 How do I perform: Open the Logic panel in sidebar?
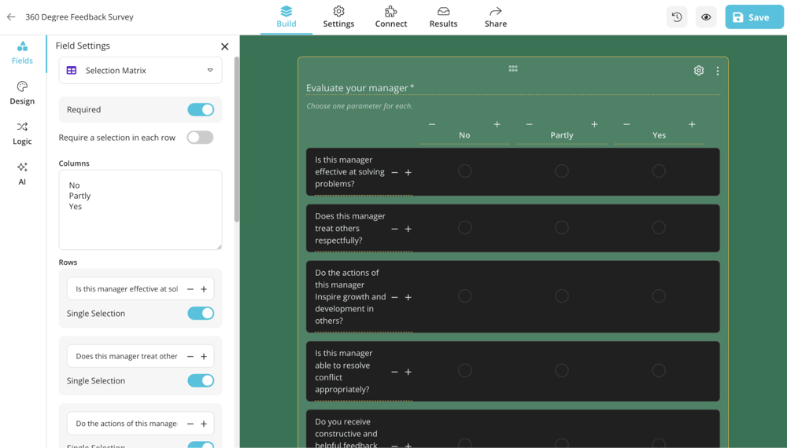[22, 133]
